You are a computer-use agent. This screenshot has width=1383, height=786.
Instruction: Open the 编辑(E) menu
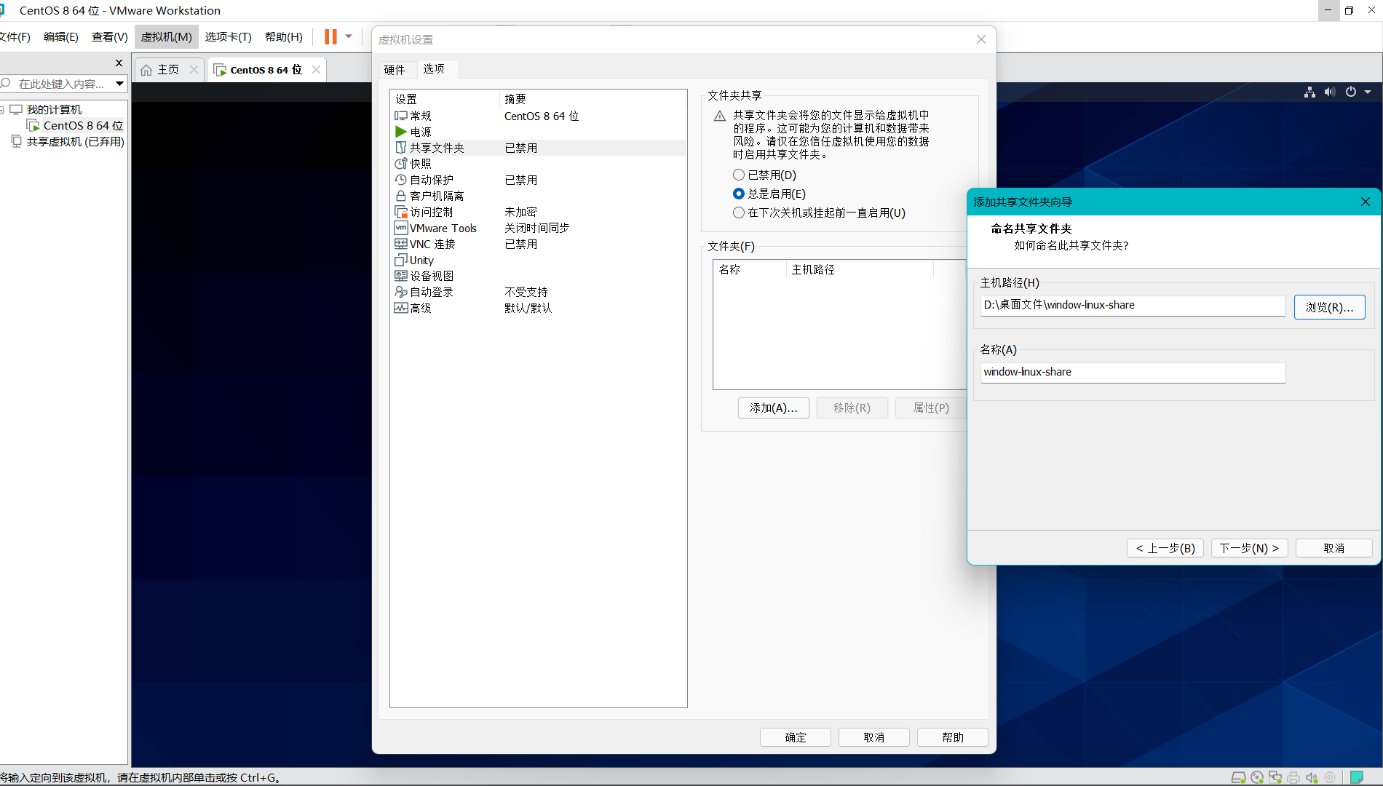point(61,36)
